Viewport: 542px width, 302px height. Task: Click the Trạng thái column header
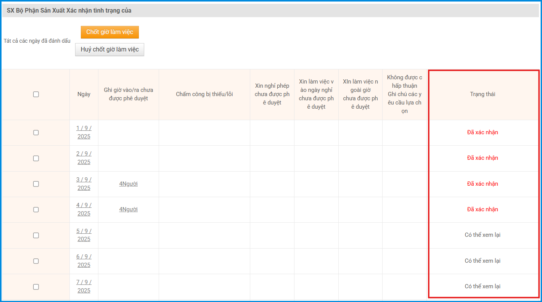point(482,94)
